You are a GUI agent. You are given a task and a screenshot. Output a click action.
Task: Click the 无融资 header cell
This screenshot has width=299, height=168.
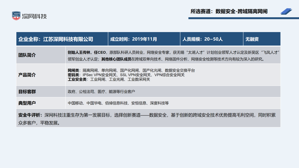(x=262, y=39)
